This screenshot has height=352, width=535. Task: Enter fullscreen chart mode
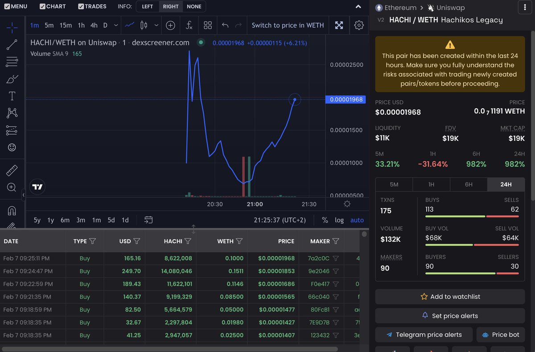pyautogui.click(x=339, y=25)
